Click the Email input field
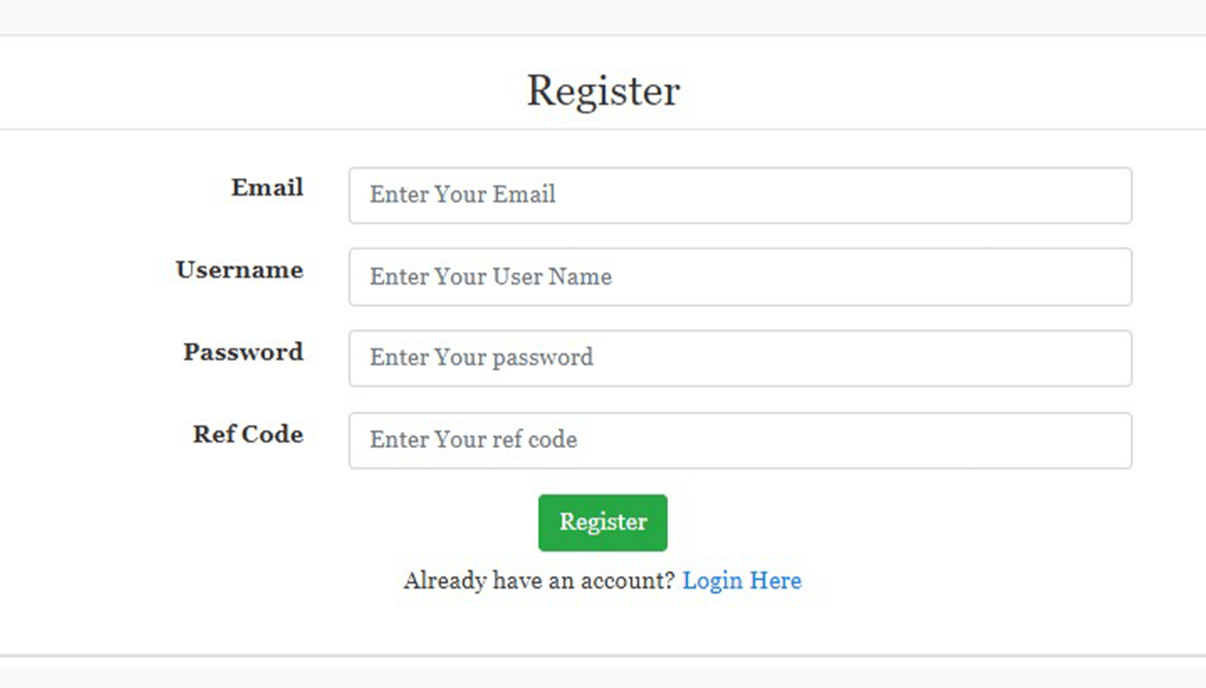This screenshot has height=688, width=1206. 740,195
